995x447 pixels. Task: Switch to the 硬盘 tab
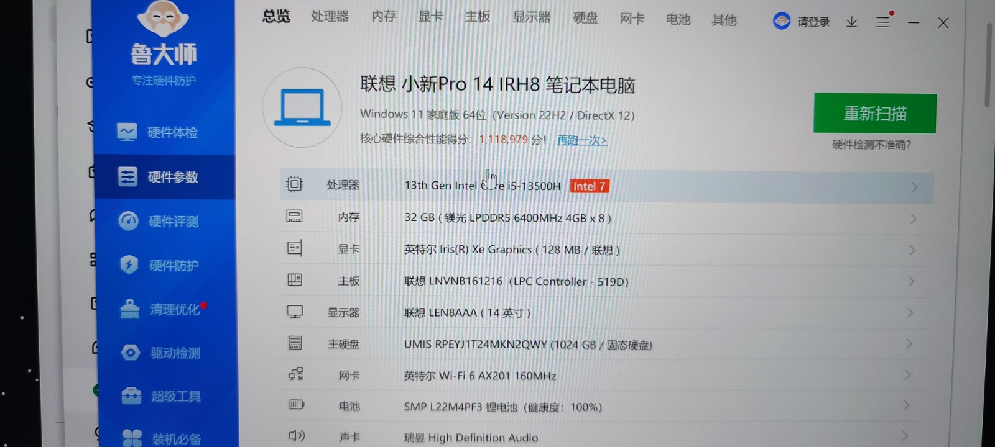tap(585, 18)
